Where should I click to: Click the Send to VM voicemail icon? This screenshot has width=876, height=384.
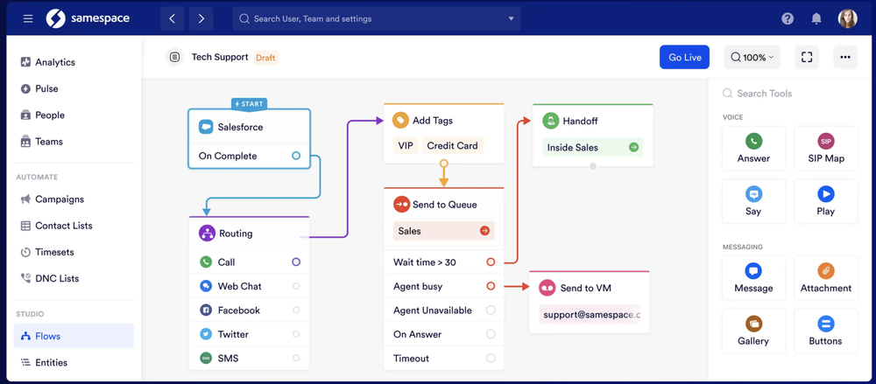pos(547,288)
